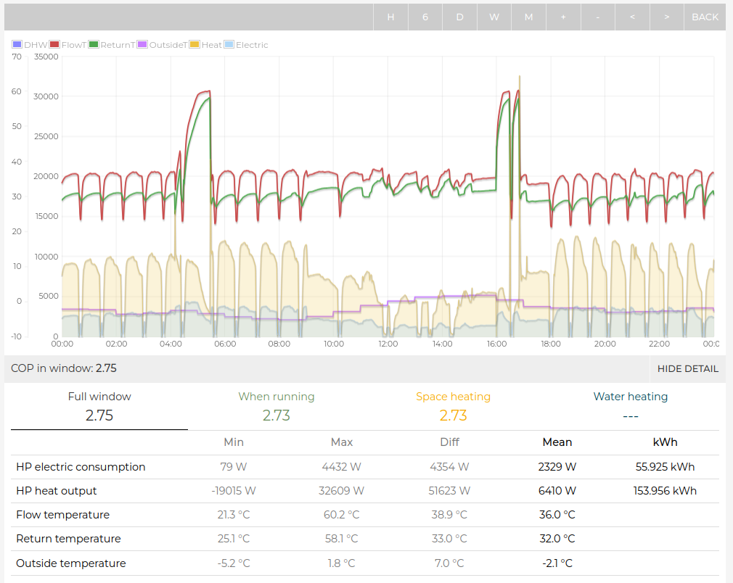Image resolution: width=733 pixels, height=583 pixels.
Task: Zoom in with the plus button
Action: coord(563,17)
